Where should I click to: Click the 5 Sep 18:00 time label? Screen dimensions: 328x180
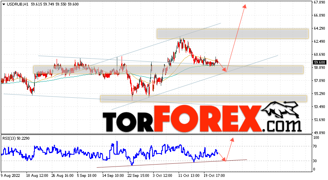[87, 175]
